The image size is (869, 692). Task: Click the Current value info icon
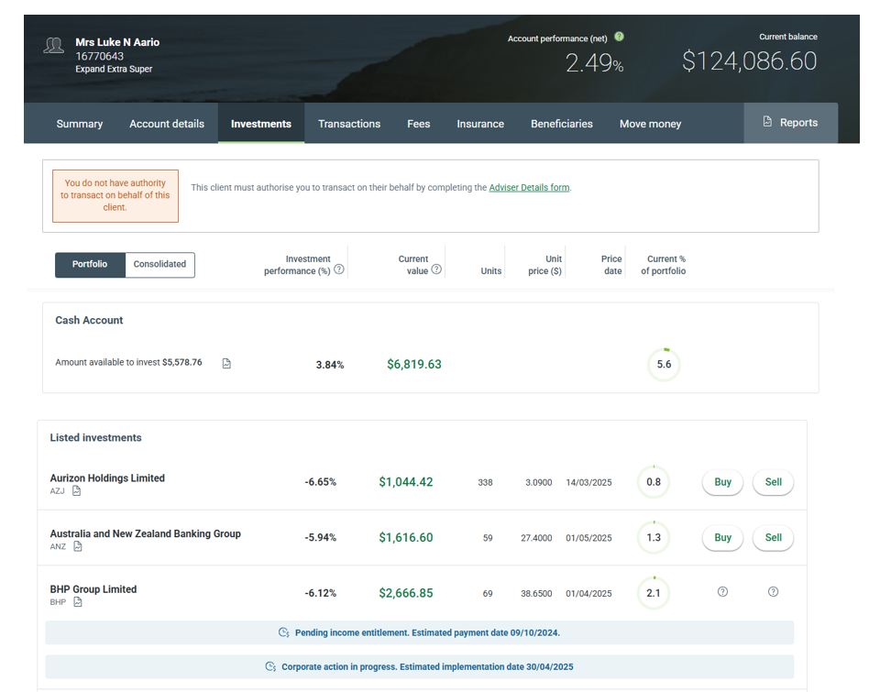click(x=436, y=269)
